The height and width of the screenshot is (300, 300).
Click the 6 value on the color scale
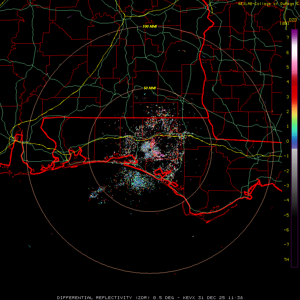(x=288, y=52)
